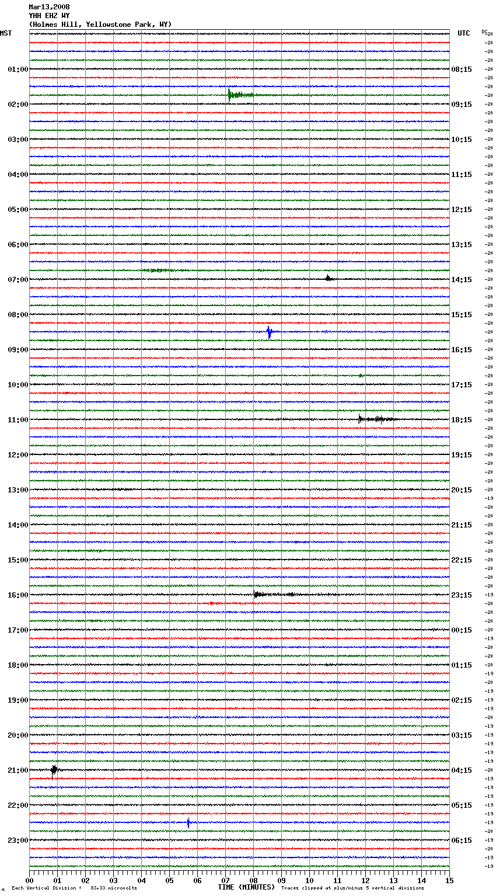This screenshot has width=496, height=896.
Task: Click the 00:15 UTC time label
Action: (462, 630)
